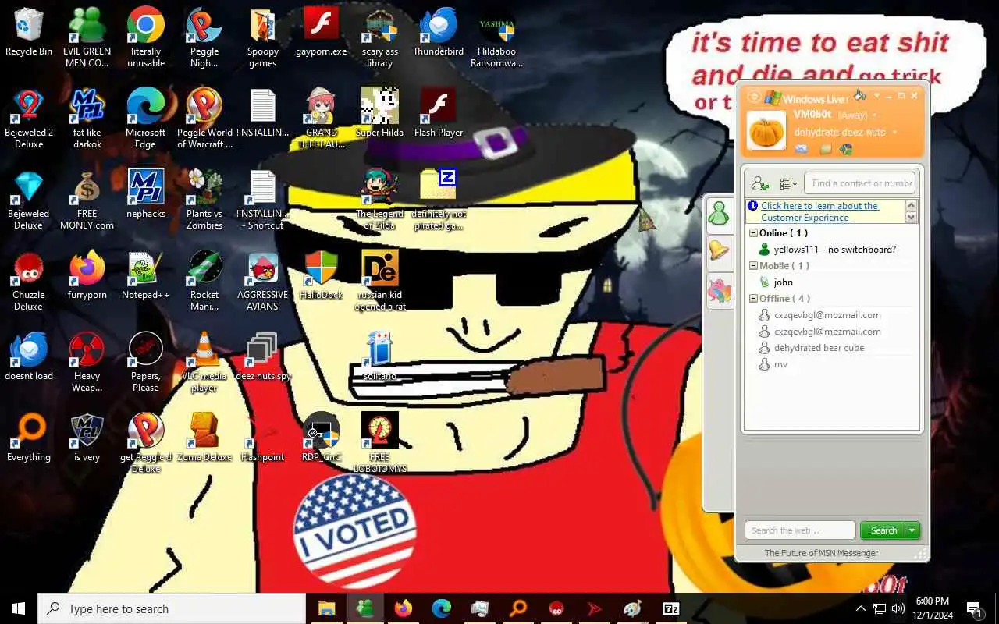Open FREE MONEY.com desktop shortcut
999x624 pixels.
click(x=87, y=200)
